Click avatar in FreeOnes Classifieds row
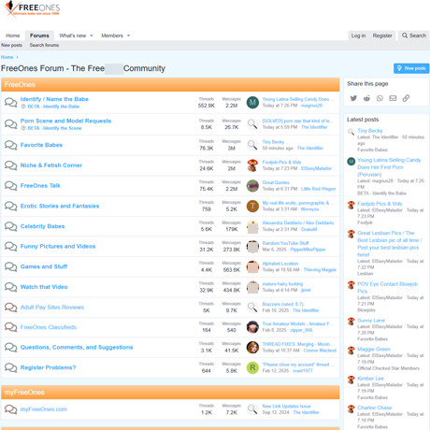This screenshot has height=430, width=430. (252, 327)
